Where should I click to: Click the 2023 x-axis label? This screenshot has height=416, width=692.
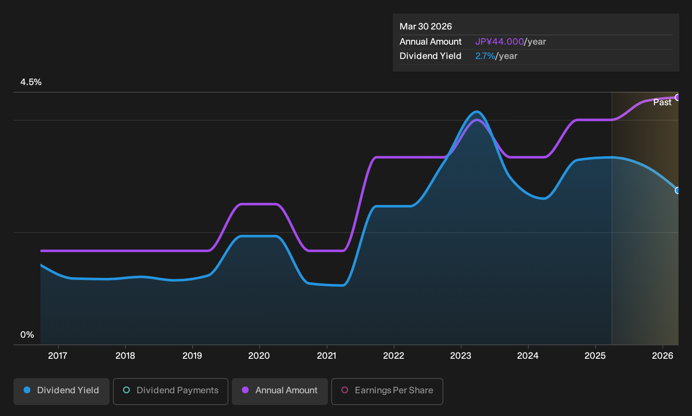coord(461,356)
